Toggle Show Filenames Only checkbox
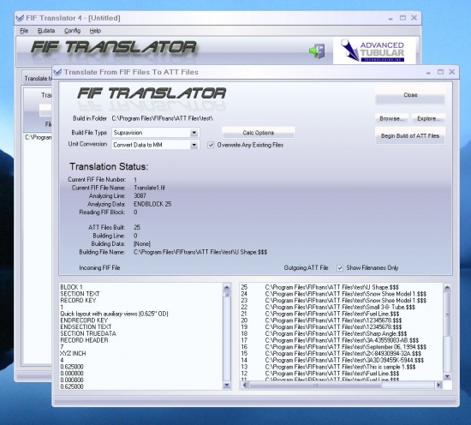 (x=340, y=268)
